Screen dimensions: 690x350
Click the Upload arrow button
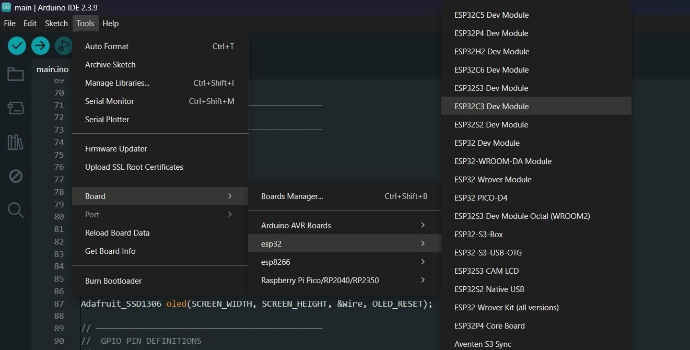click(x=40, y=46)
